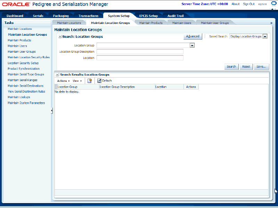Screen dimensions: 278x208
Task: Click the Reset button
Action: [x=246, y=67]
